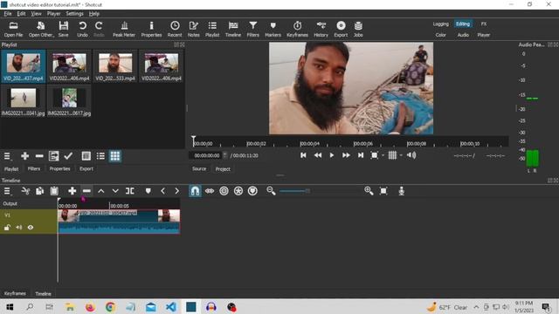Jump to next marker in timeline

point(176,191)
